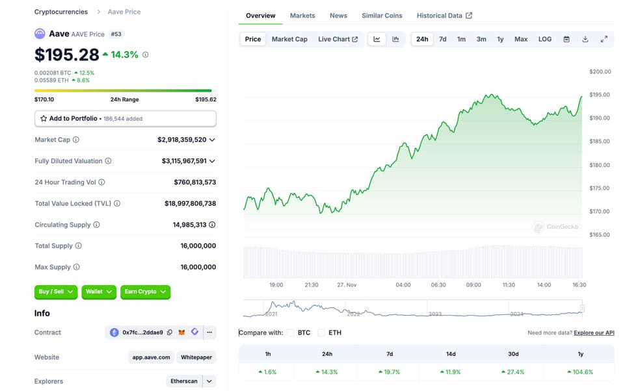This screenshot has height=391, width=640.
Task: Click the #53 rank badge
Action: tap(116, 34)
